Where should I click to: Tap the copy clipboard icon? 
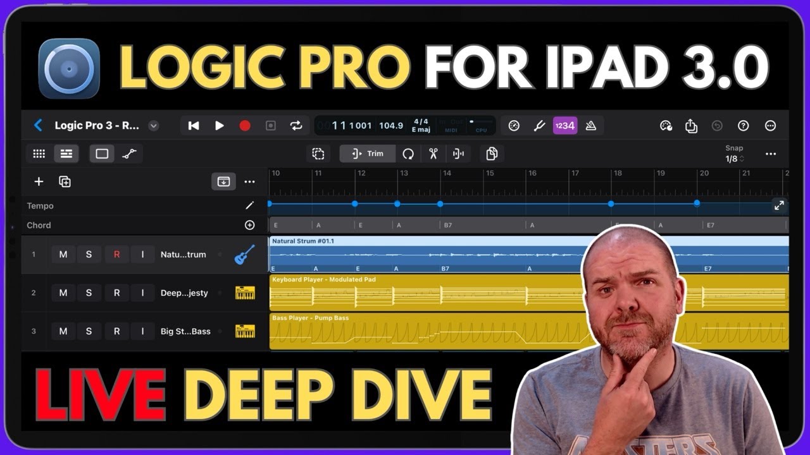point(492,154)
